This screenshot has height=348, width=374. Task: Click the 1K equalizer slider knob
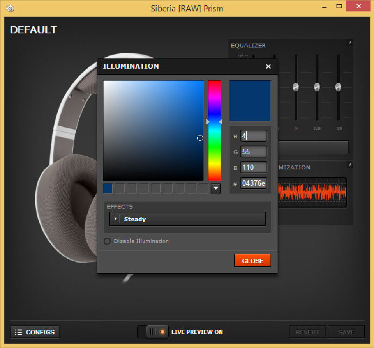296,87
